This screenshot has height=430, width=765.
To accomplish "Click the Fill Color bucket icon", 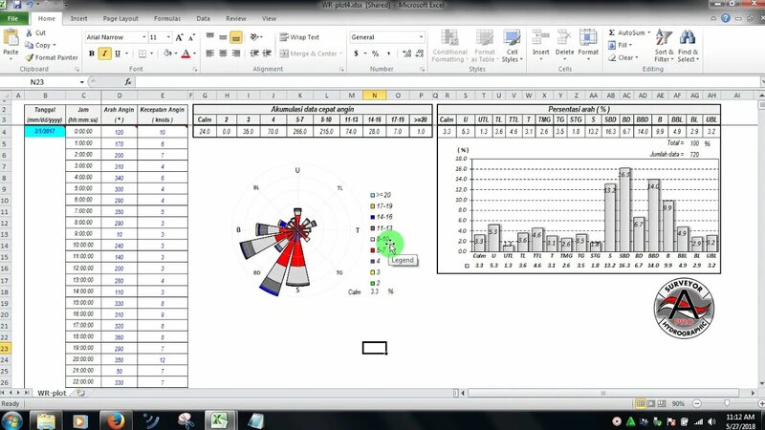I will (x=167, y=54).
